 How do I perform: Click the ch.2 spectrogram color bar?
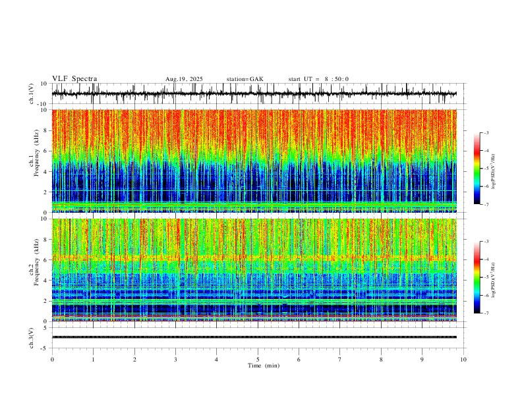[x=477, y=277]
